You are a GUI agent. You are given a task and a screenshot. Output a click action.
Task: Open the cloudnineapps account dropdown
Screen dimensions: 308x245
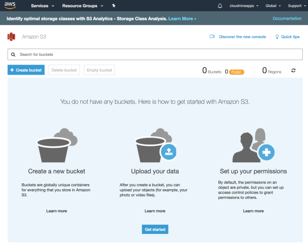pos(244,6)
